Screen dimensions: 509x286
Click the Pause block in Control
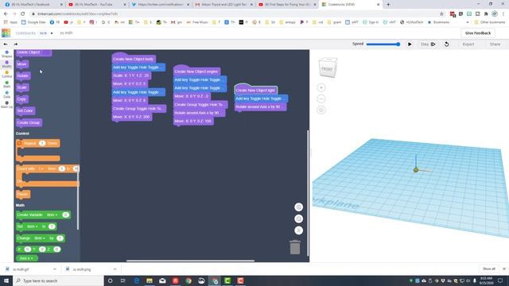23,194
